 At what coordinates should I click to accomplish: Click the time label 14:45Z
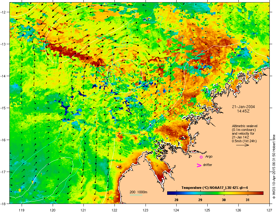[x=243, y=111]
